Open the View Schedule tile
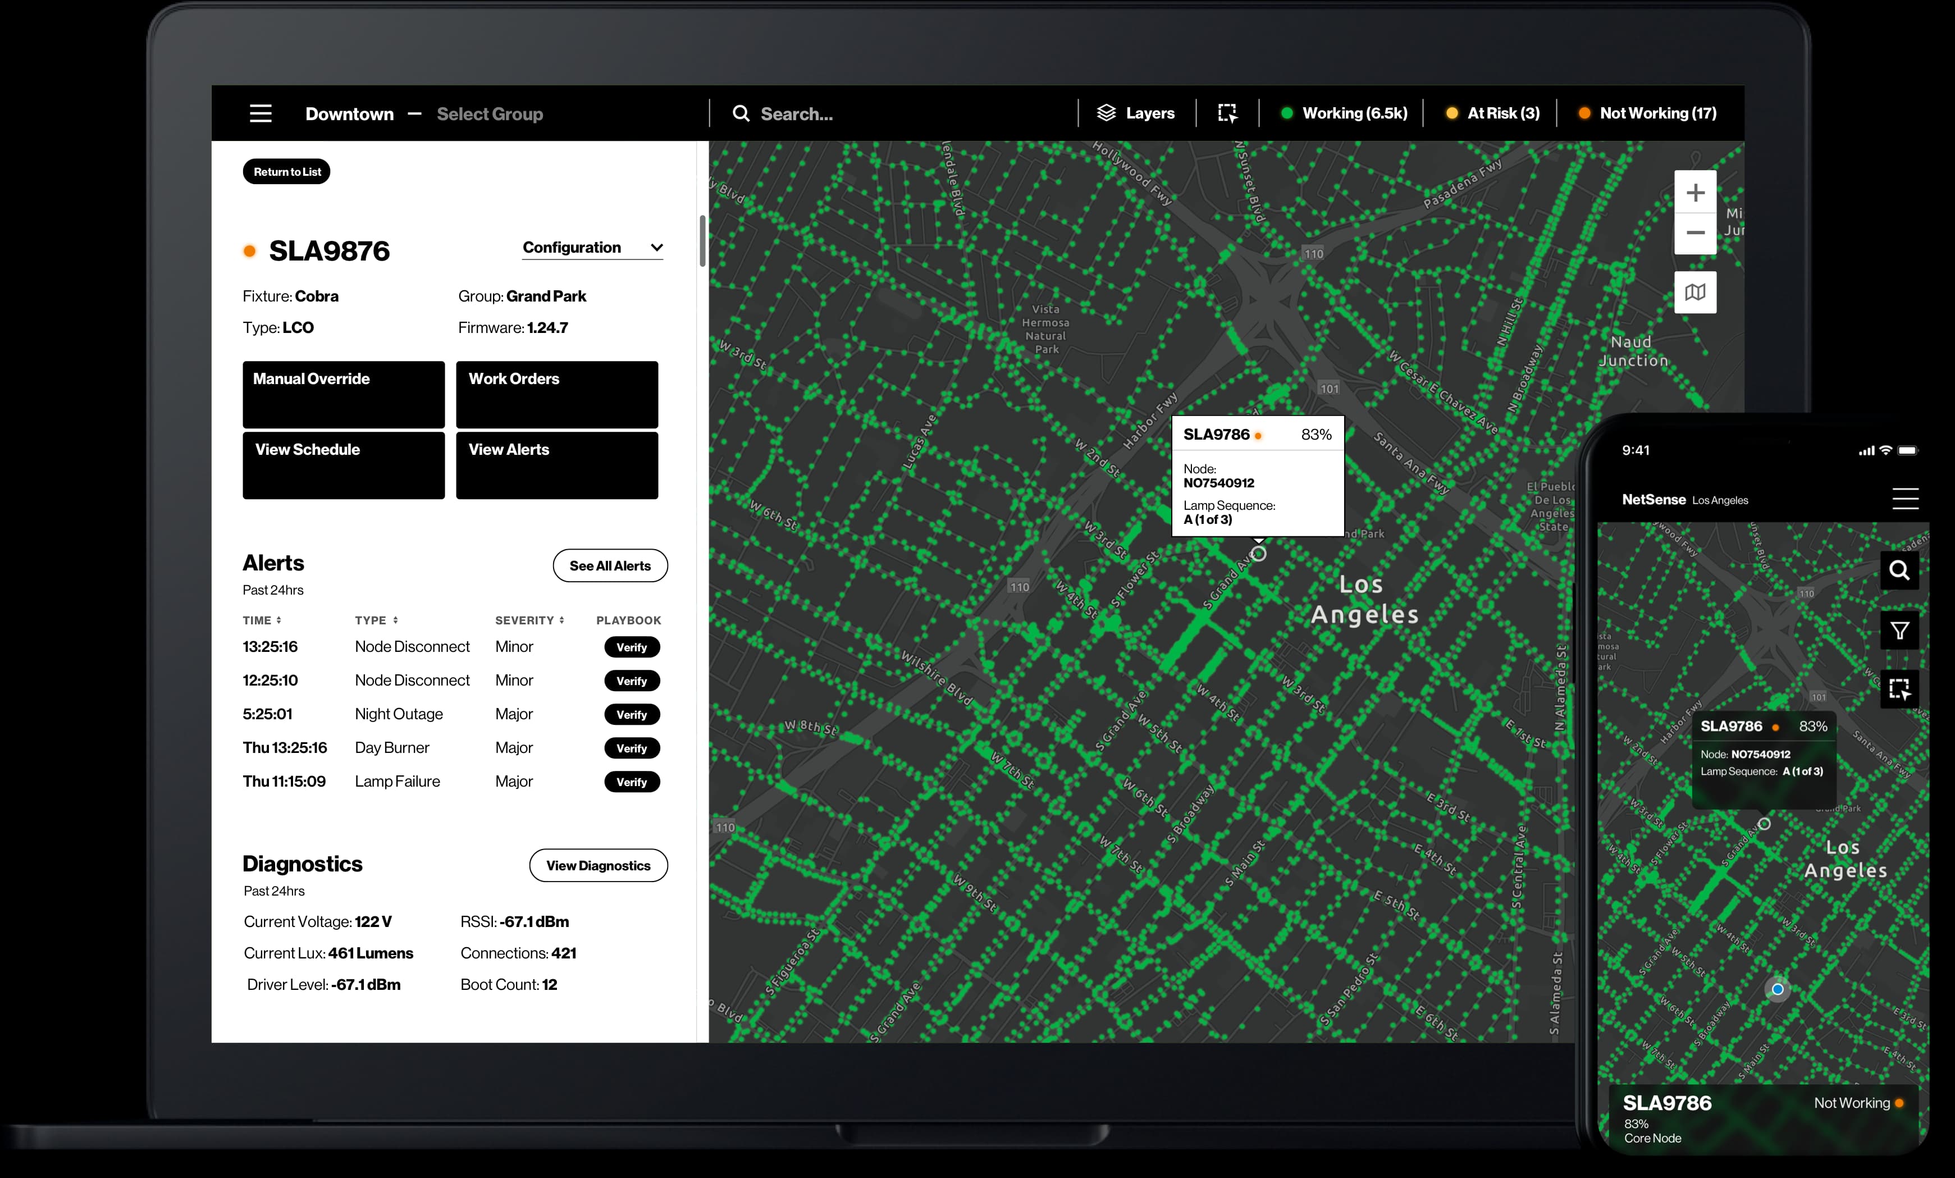 point(344,465)
